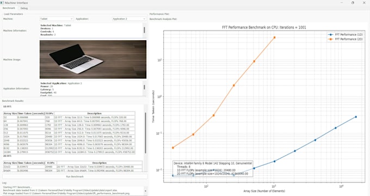Click the device info annotation box on plot
Screen dimensions: 370x196
click(x=213, y=169)
